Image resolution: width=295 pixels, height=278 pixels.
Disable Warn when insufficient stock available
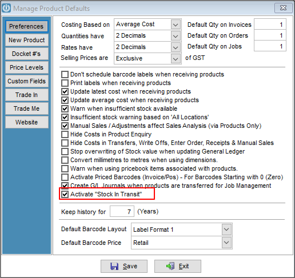tap(65, 108)
